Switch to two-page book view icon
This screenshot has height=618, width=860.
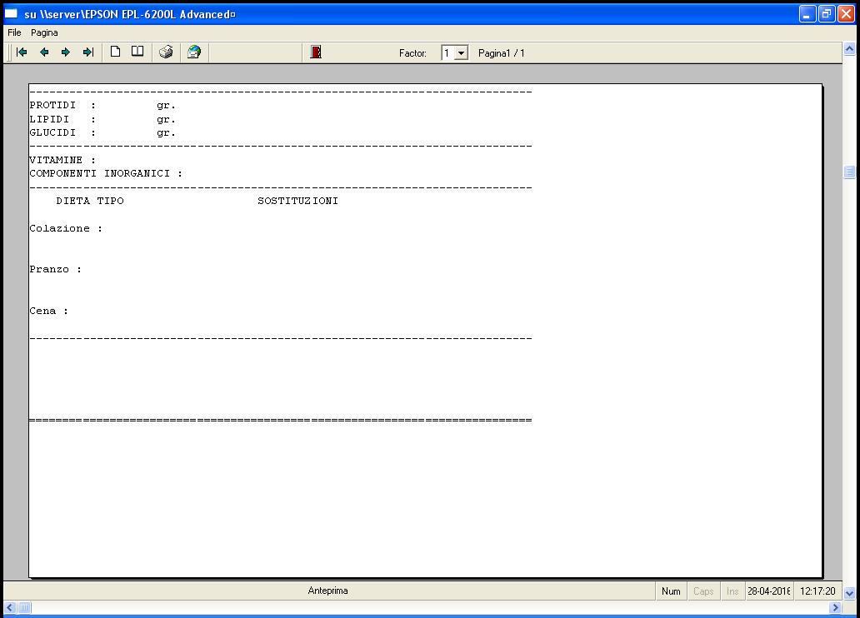tap(137, 52)
